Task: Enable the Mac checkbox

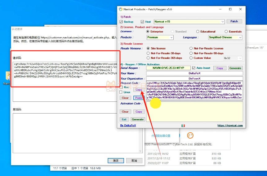Action: point(121,87)
